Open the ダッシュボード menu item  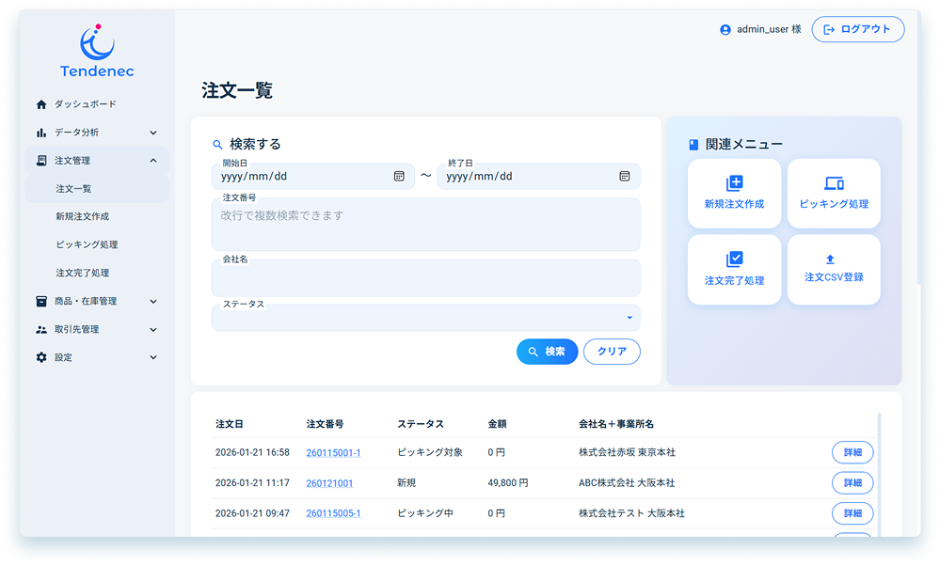coord(85,104)
